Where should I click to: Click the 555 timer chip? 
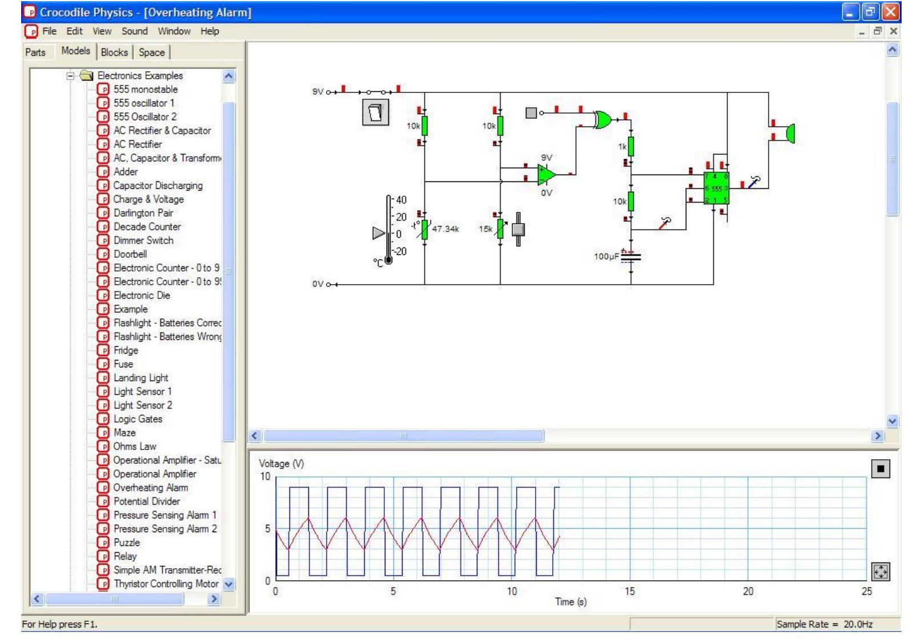pos(716,188)
